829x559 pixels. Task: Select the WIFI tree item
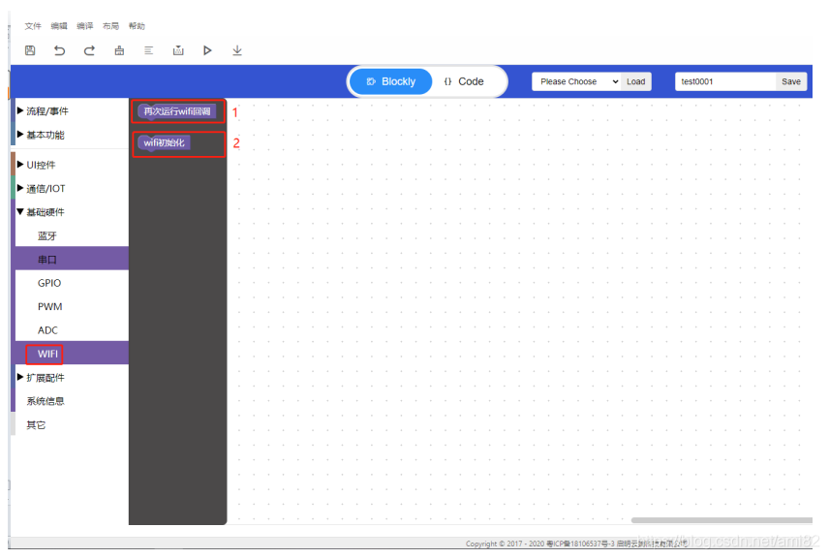[x=72, y=354]
